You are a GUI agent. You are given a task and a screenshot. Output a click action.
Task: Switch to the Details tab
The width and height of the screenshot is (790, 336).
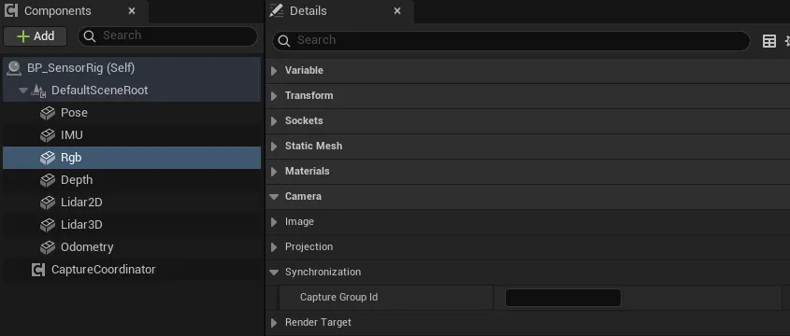[x=339, y=11]
